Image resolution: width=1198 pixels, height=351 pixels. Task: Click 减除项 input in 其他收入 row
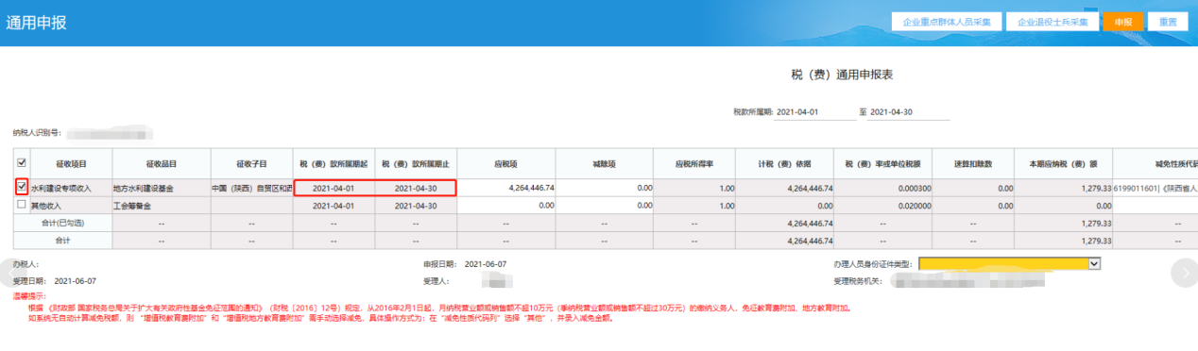coord(605,205)
